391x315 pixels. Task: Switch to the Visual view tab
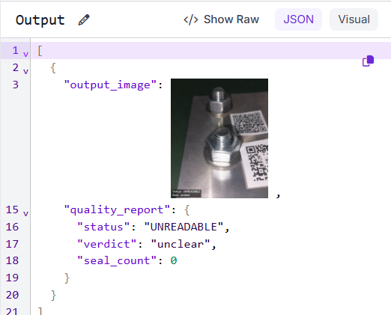[354, 19]
